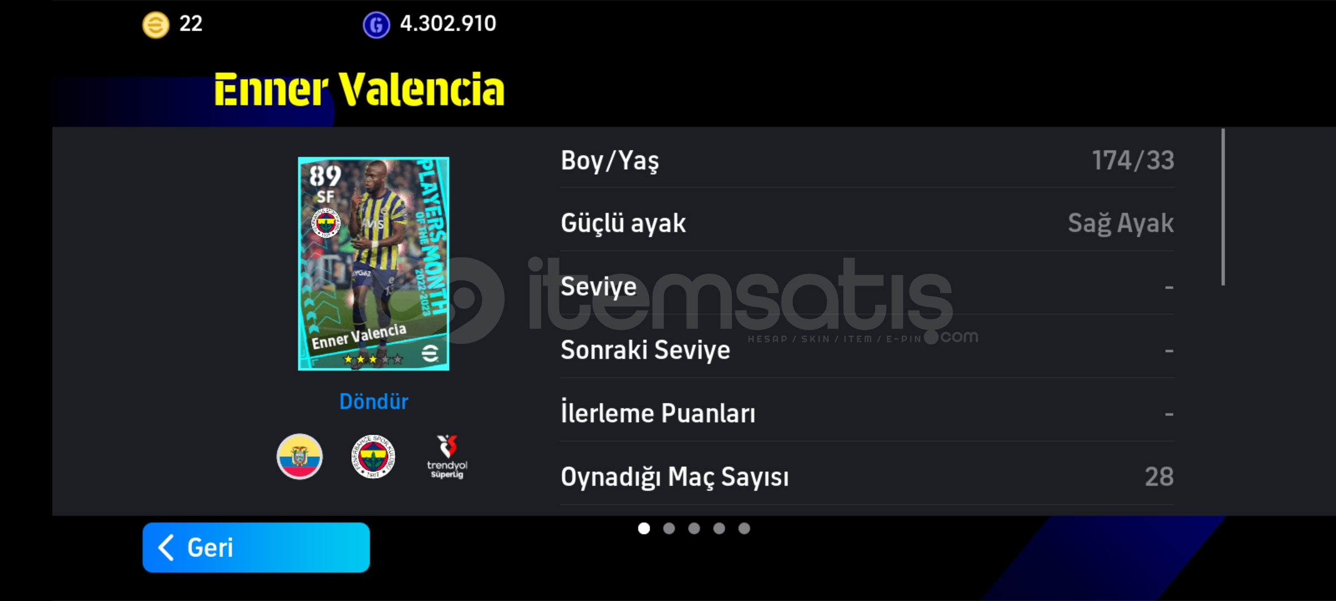Viewport: 1336px width, 601px height.
Task: Click the vertical scrollbar beside the stats
Action: point(1223,207)
